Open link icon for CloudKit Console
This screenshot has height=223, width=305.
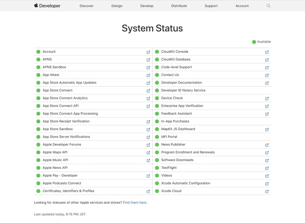click(x=267, y=52)
